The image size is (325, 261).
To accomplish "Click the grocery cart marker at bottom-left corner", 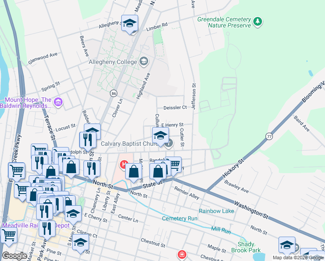I will [x=9, y=237].
